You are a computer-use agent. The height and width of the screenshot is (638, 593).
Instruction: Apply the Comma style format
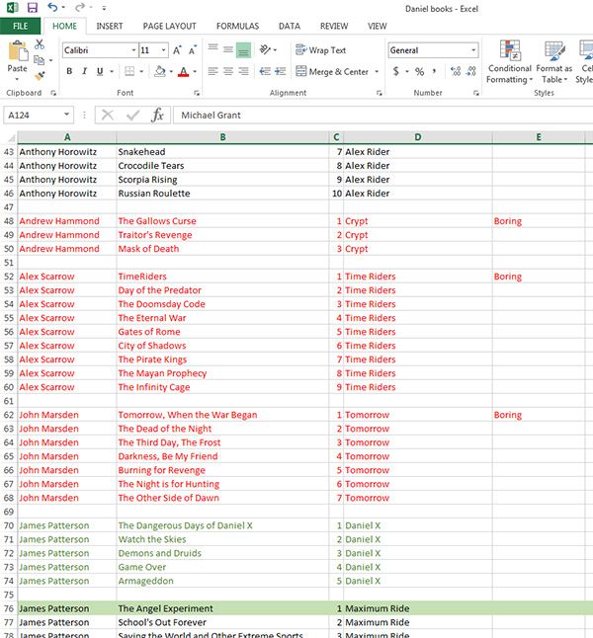click(435, 72)
